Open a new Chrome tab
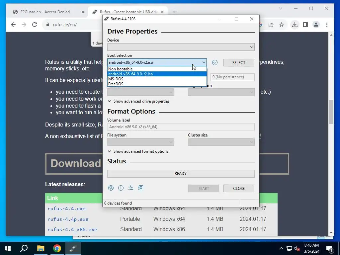 pos(175,12)
